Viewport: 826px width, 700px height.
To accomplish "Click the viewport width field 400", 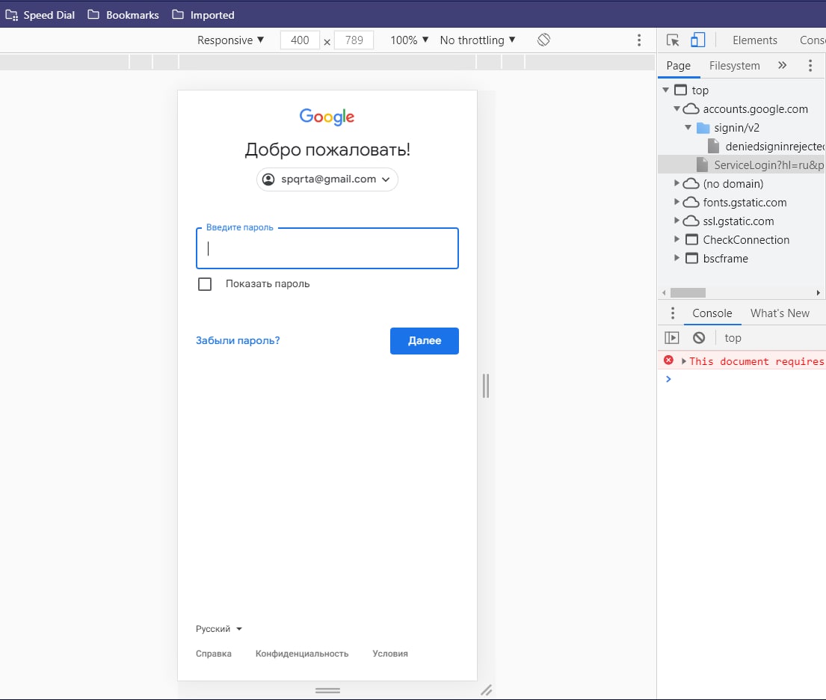I will pos(300,40).
